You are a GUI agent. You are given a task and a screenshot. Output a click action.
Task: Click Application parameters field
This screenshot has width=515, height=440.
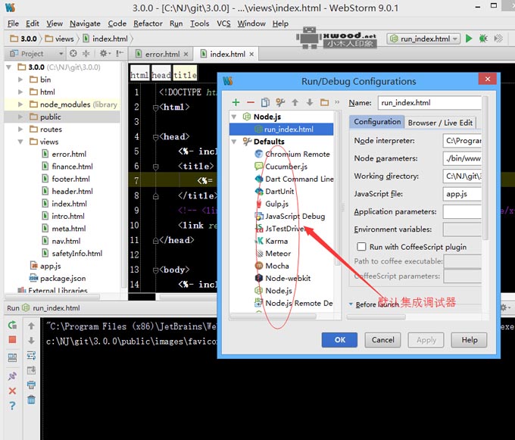462,211
